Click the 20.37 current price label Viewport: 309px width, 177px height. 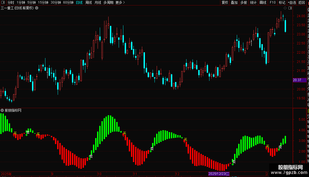point(299,80)
